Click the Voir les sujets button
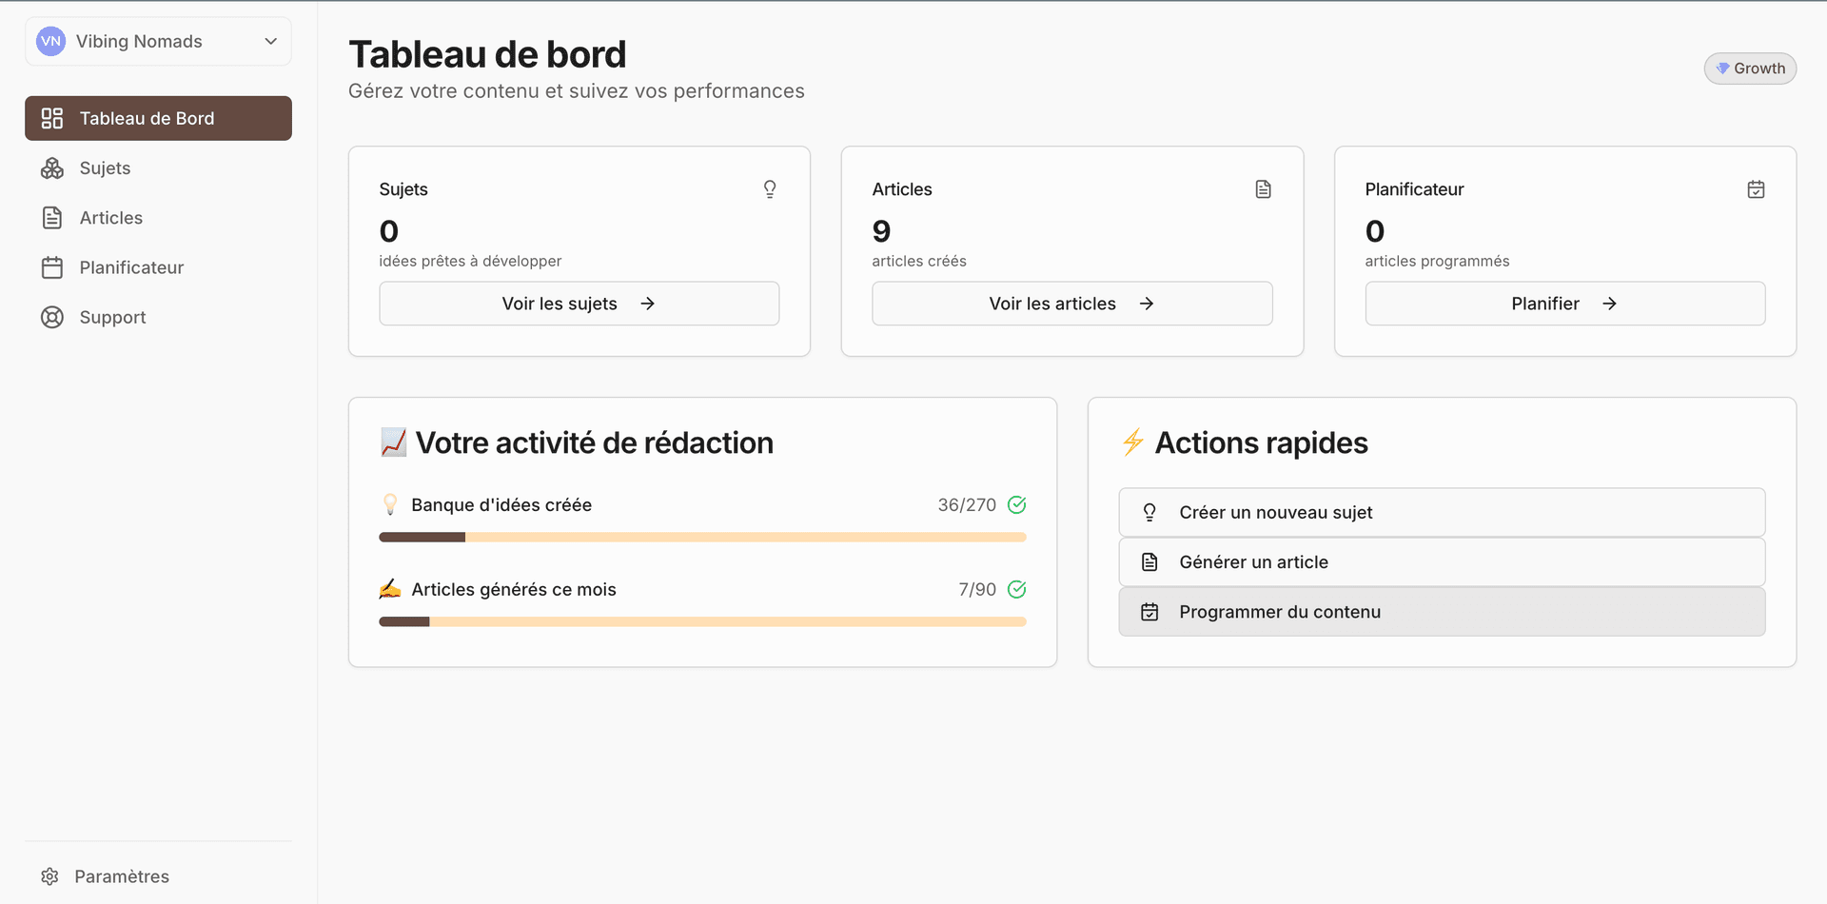Screen dimensions: 1827x904 pyautogui.click(x=579, y=303)
